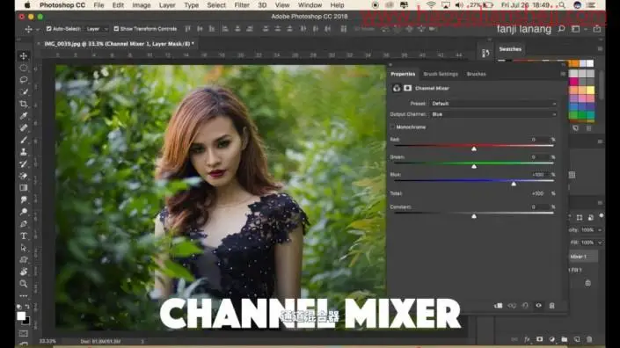Click the zoom level field 33.33%
The image size is (620, 348).
(x=47, y=341)
